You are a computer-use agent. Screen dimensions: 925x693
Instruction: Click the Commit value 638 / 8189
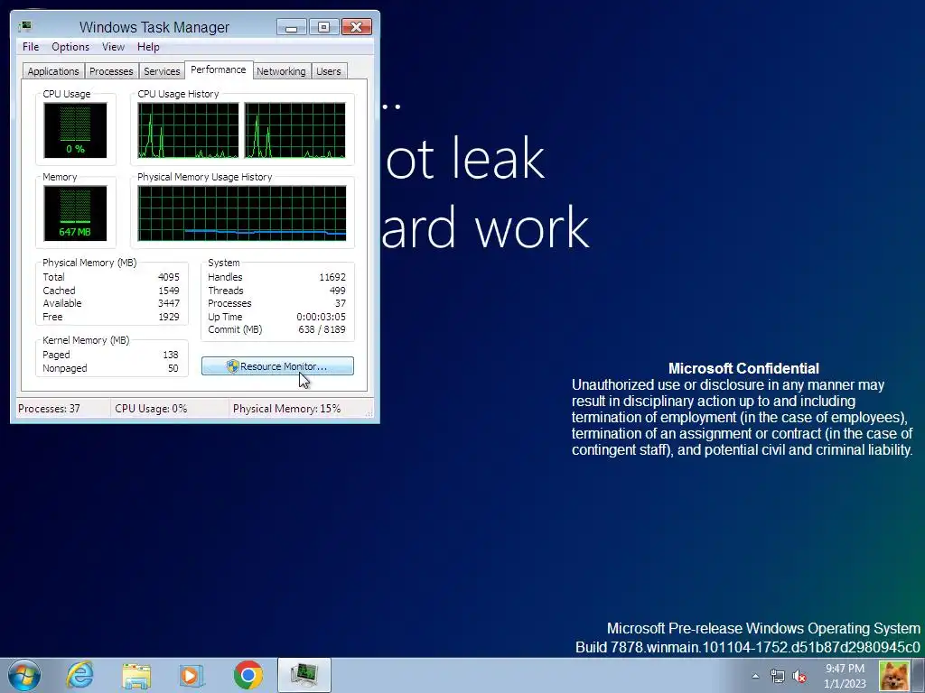pyautogui.click(x=322, y=330)
